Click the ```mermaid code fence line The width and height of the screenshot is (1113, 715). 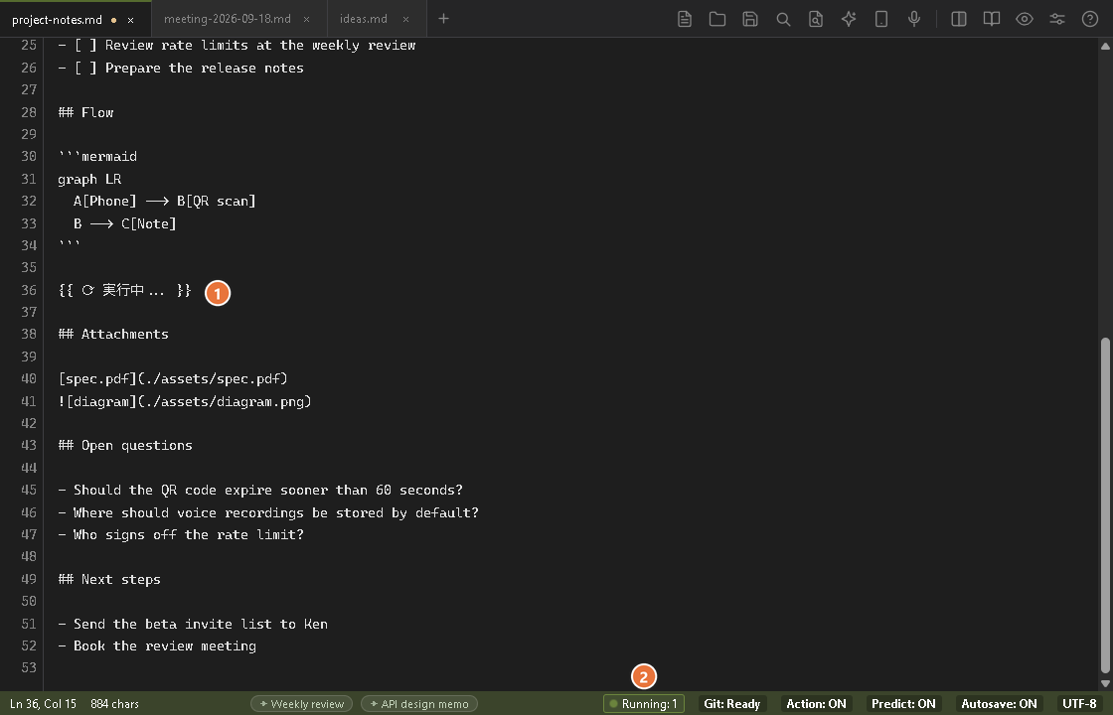coord(97,156)
